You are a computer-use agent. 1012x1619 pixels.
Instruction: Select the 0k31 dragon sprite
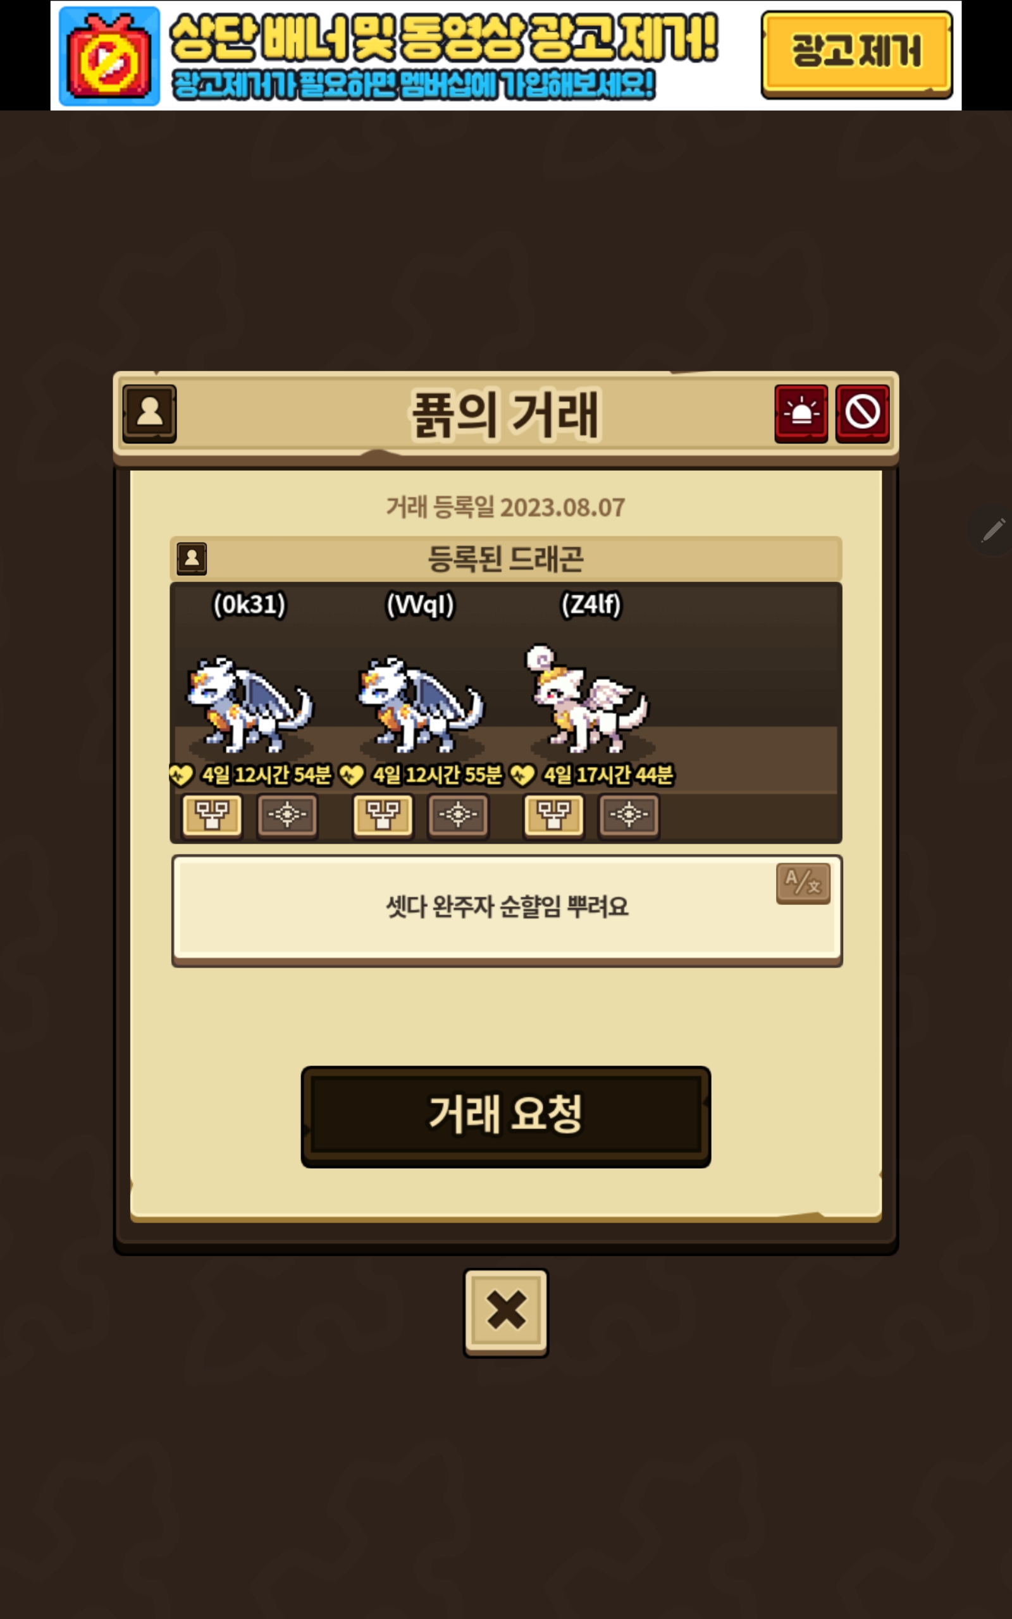[249, 704]
